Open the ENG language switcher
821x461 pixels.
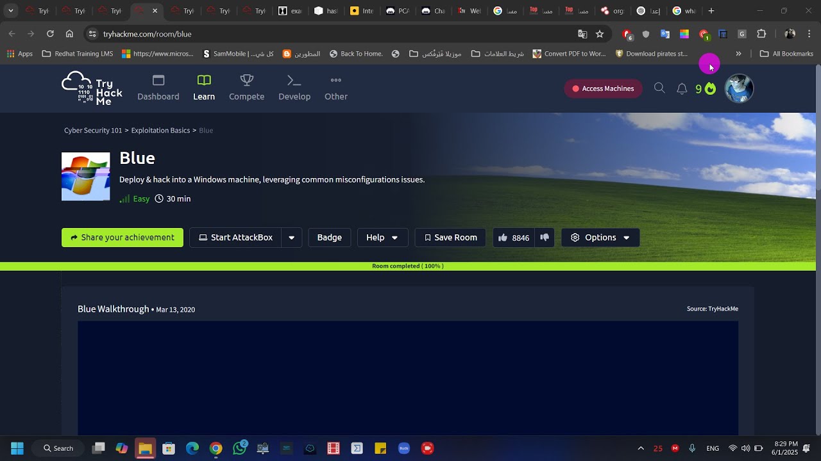coord(713,448)
